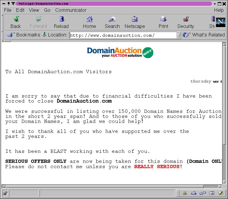Click the horizontal scrollbar thumb
The image size is (228, 199).
[105, 186]
